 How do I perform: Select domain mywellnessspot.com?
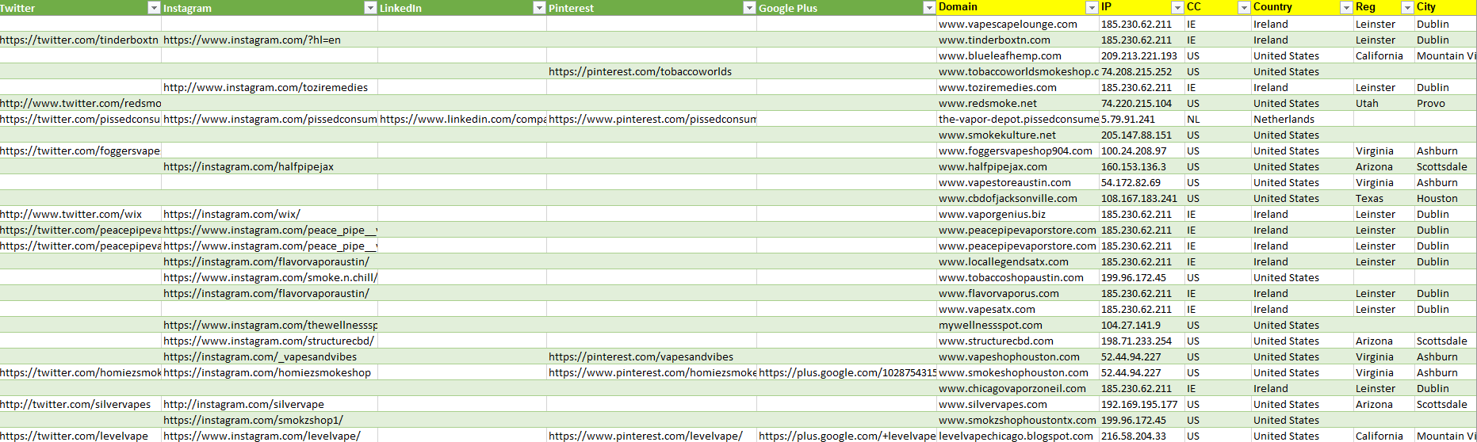(1017, 325)
